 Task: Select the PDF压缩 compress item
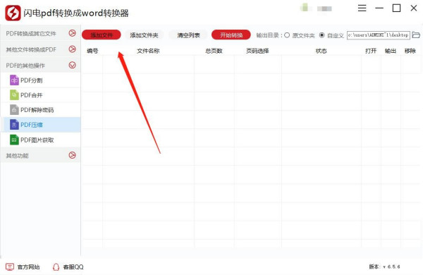point(40,125)
